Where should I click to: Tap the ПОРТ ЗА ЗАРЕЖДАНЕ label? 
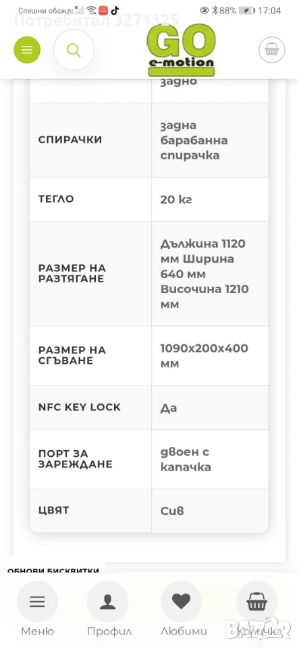pos(75,459)
